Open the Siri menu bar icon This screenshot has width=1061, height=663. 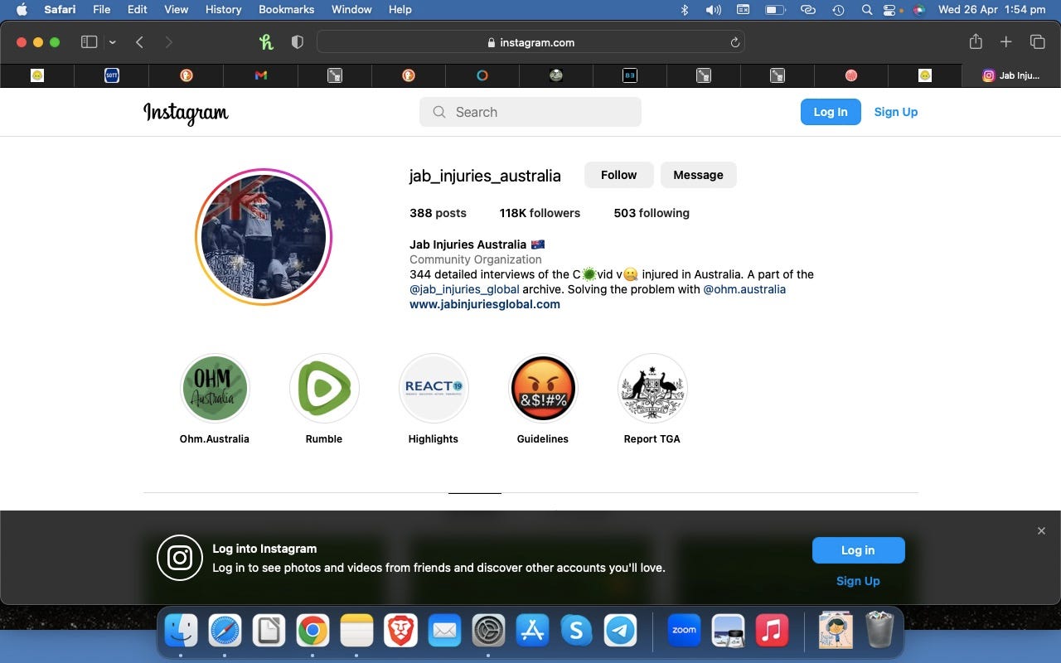pos(918,9)
